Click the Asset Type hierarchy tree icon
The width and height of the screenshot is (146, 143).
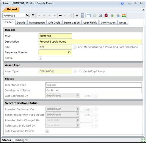[x=80, y=71]
